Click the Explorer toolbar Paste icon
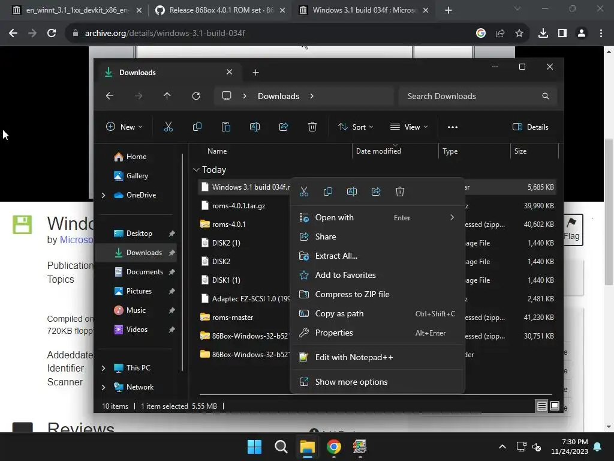Image resolution: width=614 pixels, height=461 pixels. coord(226,127)
